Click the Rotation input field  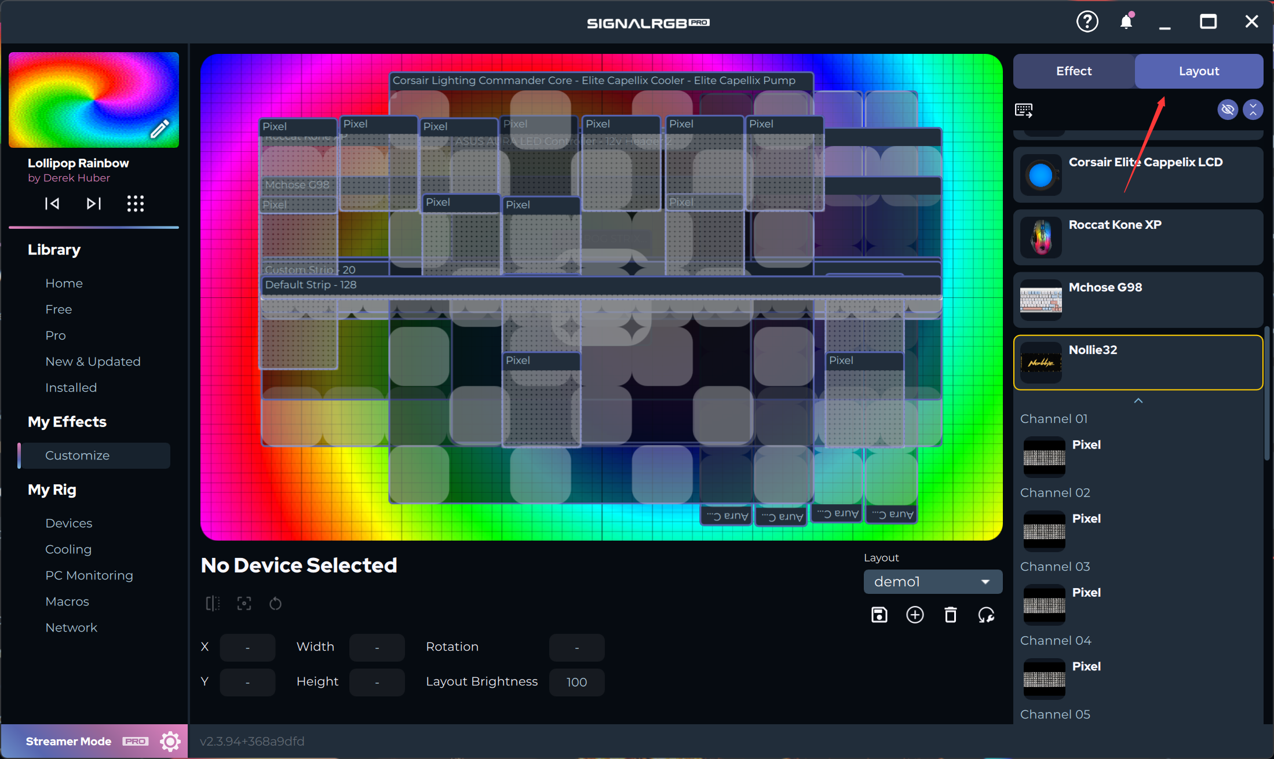tap(576, 647)
